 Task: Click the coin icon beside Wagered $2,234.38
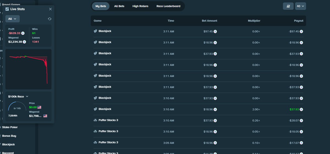(24, 42)
